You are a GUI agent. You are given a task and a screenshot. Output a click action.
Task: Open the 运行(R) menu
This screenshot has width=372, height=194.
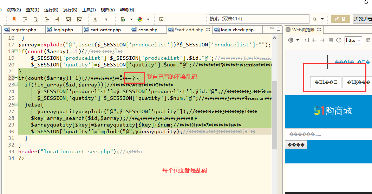click(51, 10)
